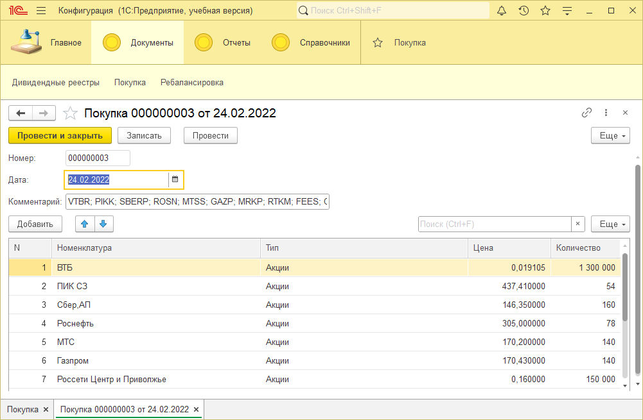Click the Провести button
Viewport: 643px width, 420px height.
210,135
